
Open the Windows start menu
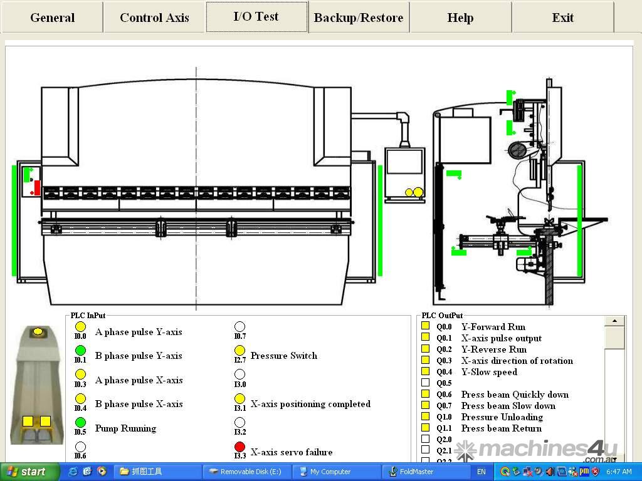point(26,472)
